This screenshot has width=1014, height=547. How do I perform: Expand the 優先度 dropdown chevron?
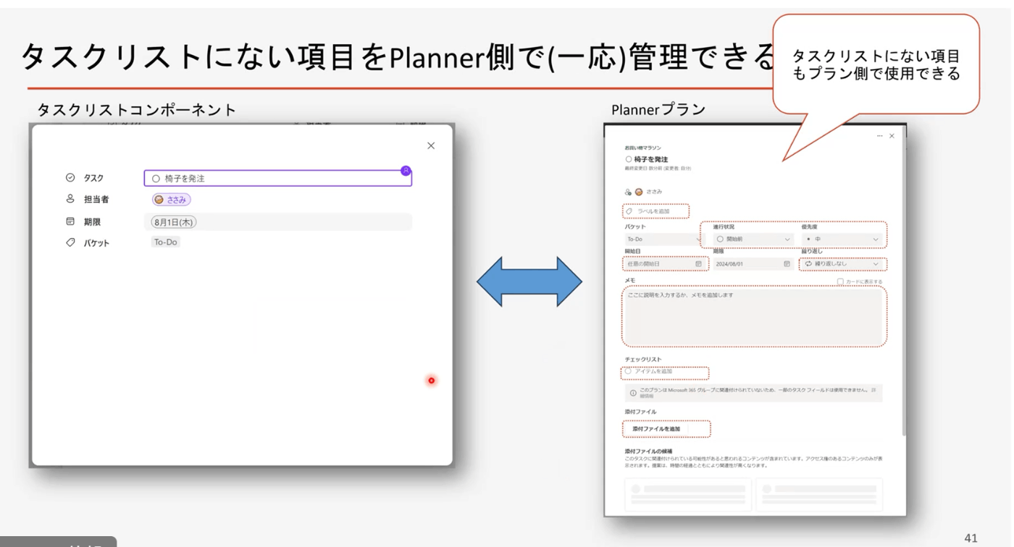click(876, 239)
